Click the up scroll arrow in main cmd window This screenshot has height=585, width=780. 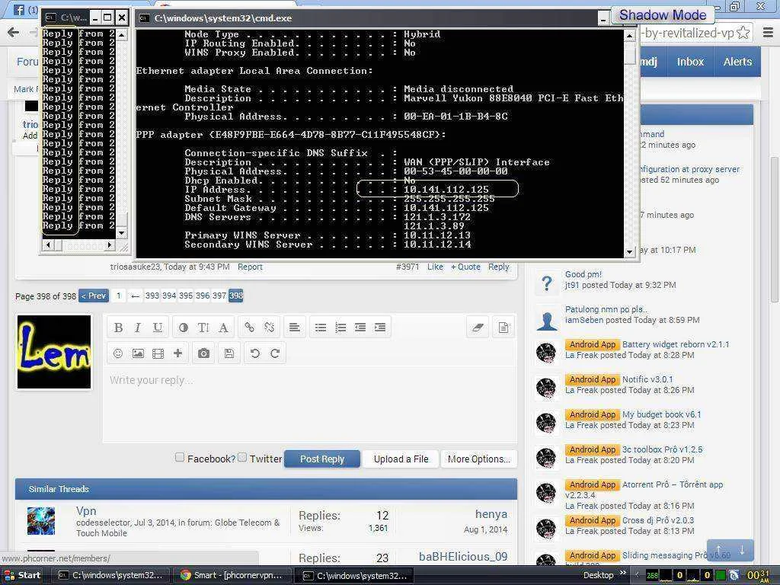(629, 36)
